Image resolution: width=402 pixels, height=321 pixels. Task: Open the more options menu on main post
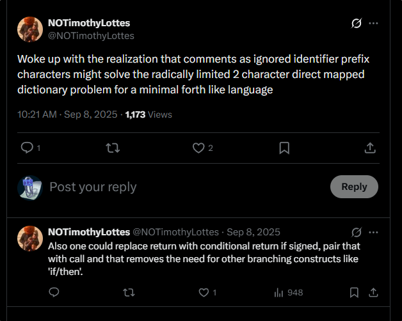[x=374, y=23]
